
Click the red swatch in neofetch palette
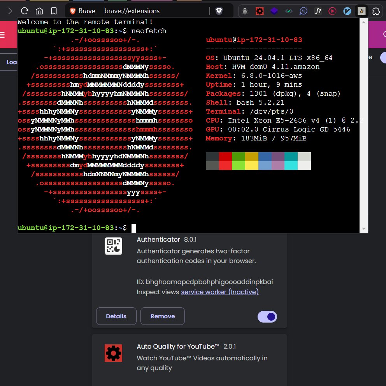(225, 157)
